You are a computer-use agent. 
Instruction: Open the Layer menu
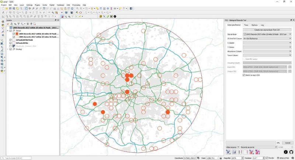[22, 5]
